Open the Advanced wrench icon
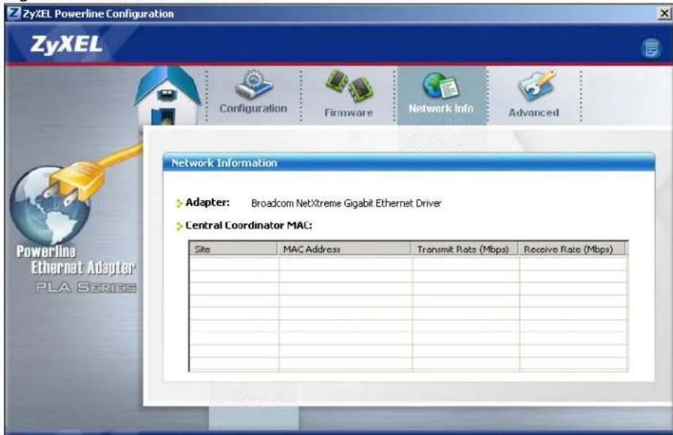Image resolution: width=673 pixels, height=435 pixels. point(537,86)
